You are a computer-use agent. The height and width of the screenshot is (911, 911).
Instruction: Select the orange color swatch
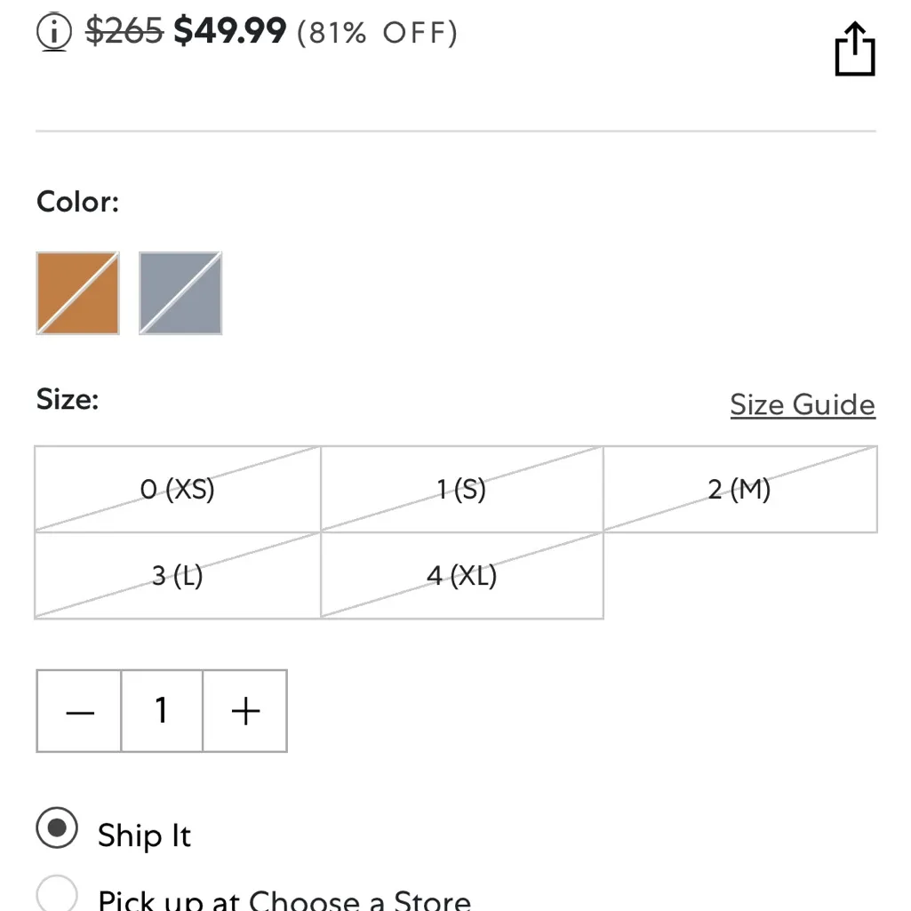coord(77,293)
